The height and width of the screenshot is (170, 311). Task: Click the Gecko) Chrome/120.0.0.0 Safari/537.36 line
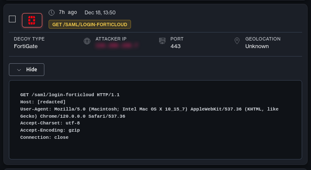pyautogui.click(x=73, y=116)
